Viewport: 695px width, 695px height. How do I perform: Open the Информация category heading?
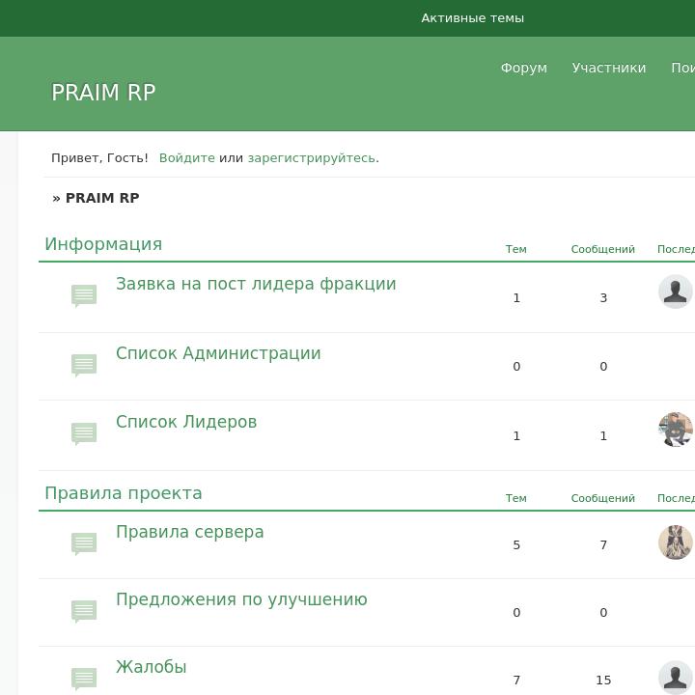(x=103, y=244)
